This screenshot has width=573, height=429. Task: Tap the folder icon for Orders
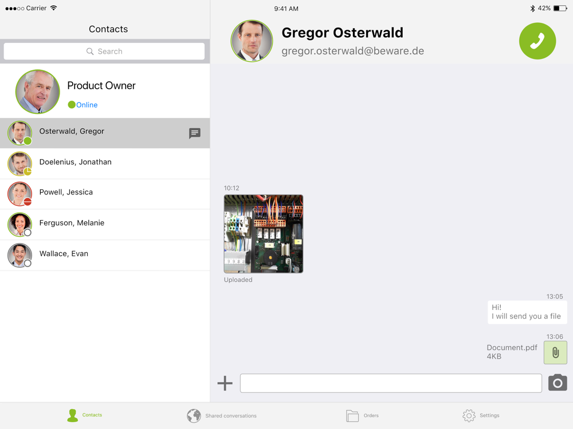352,415
